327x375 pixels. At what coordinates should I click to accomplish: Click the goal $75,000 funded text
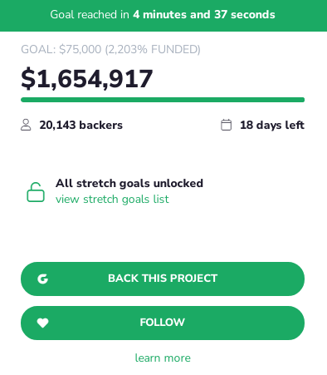coord(110,49)
